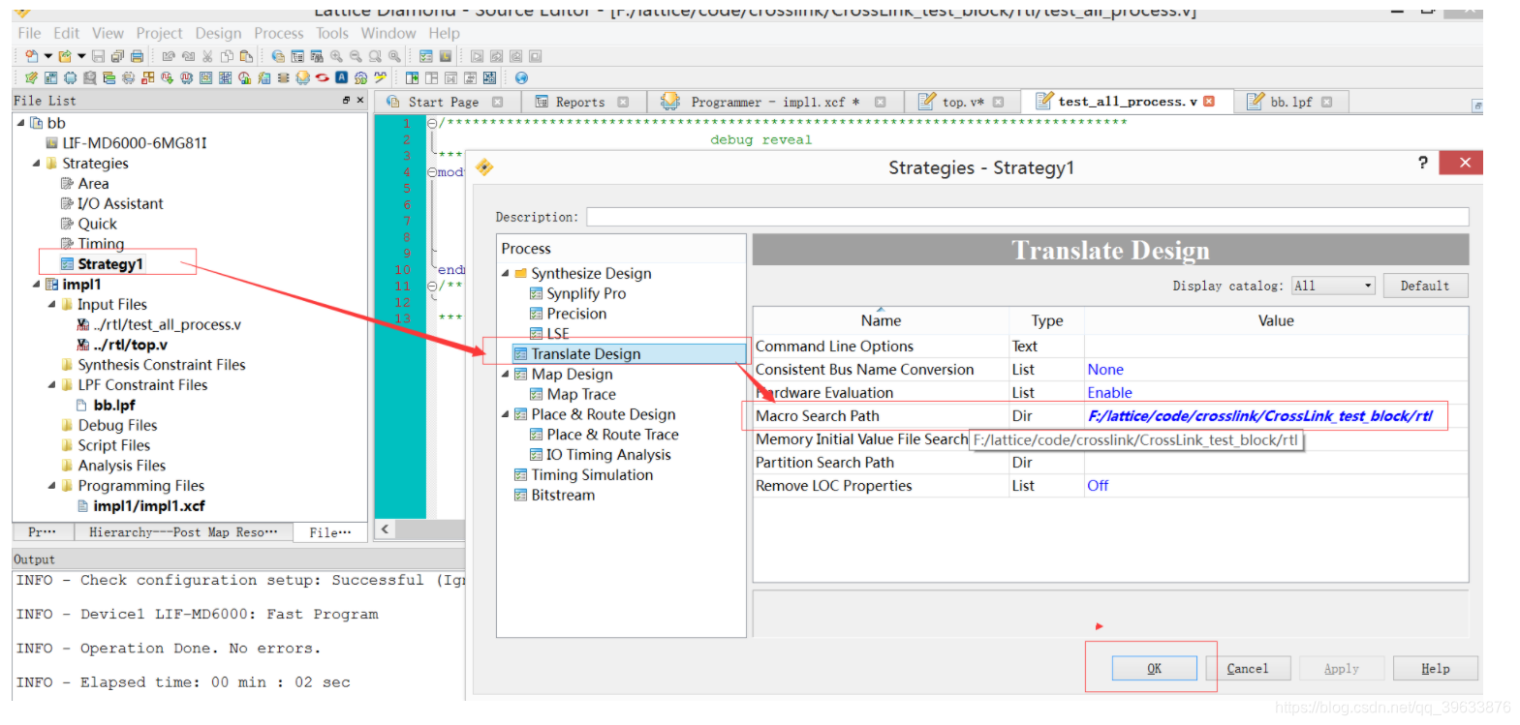The width and height of the screenshot is (1520, 725).
Task: Click the Save toolbar icon
Action: (x=98, y=56)
